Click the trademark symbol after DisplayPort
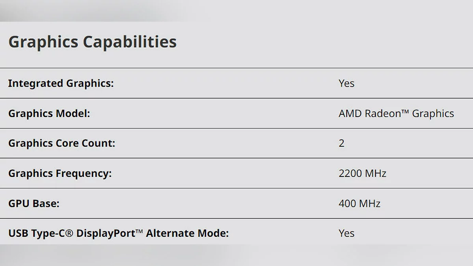This screenshot has width=473, height=266. [139, 231]
